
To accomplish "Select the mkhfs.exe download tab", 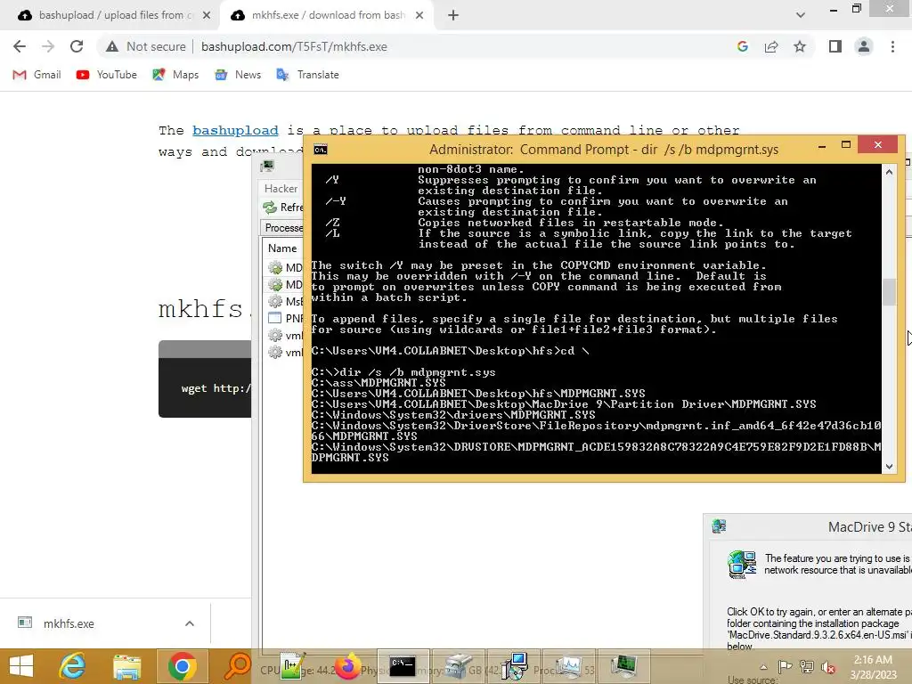I will coord(326,15).
